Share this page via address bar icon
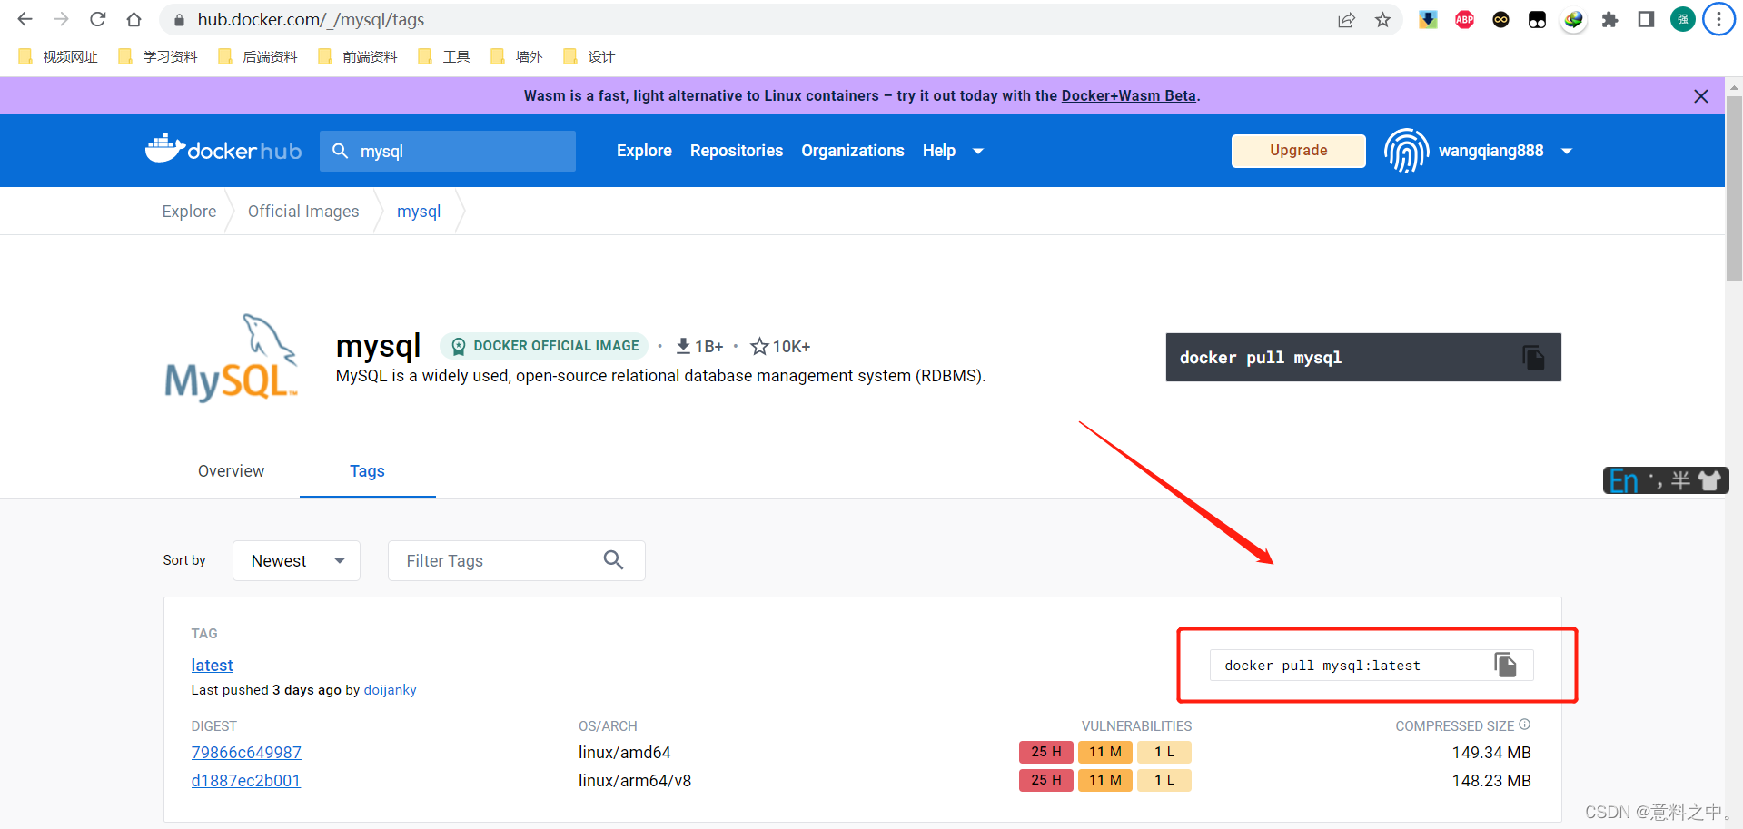 [x=1346, y=20]
